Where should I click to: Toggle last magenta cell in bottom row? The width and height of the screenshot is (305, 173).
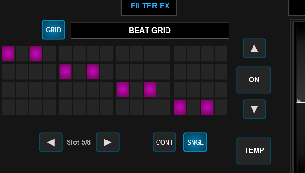[207, 107]
